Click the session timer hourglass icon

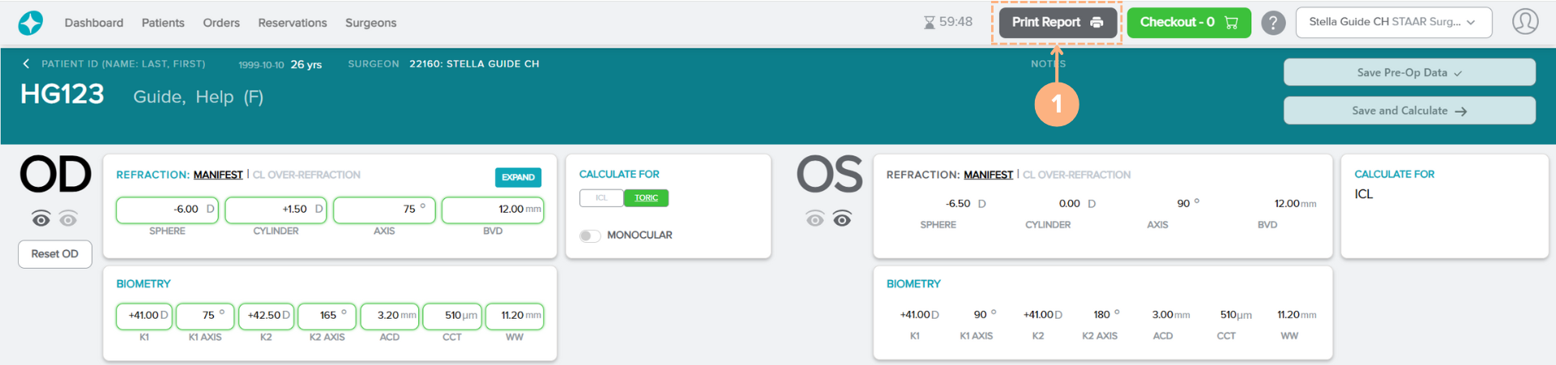(x=930, y=23)
